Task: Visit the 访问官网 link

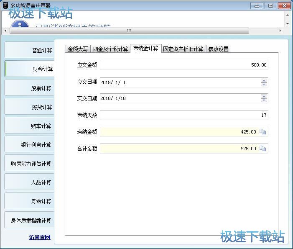Action: pos(40,237)
